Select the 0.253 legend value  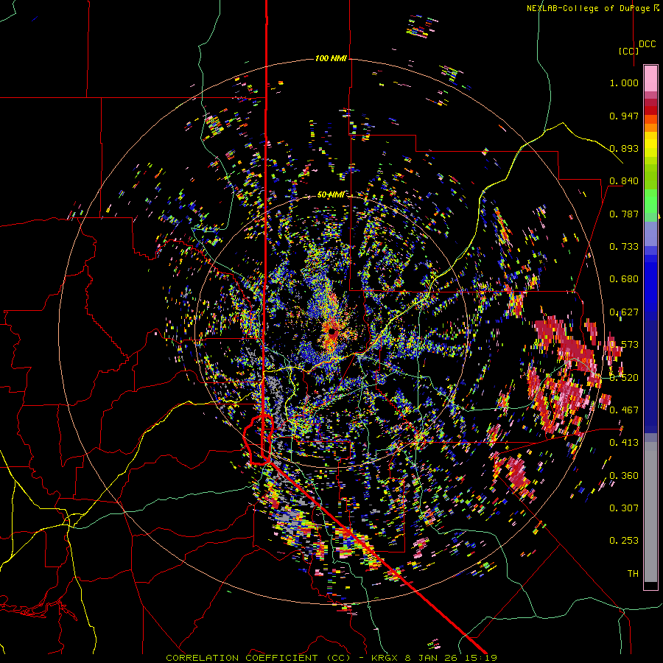tap(624, 541)
